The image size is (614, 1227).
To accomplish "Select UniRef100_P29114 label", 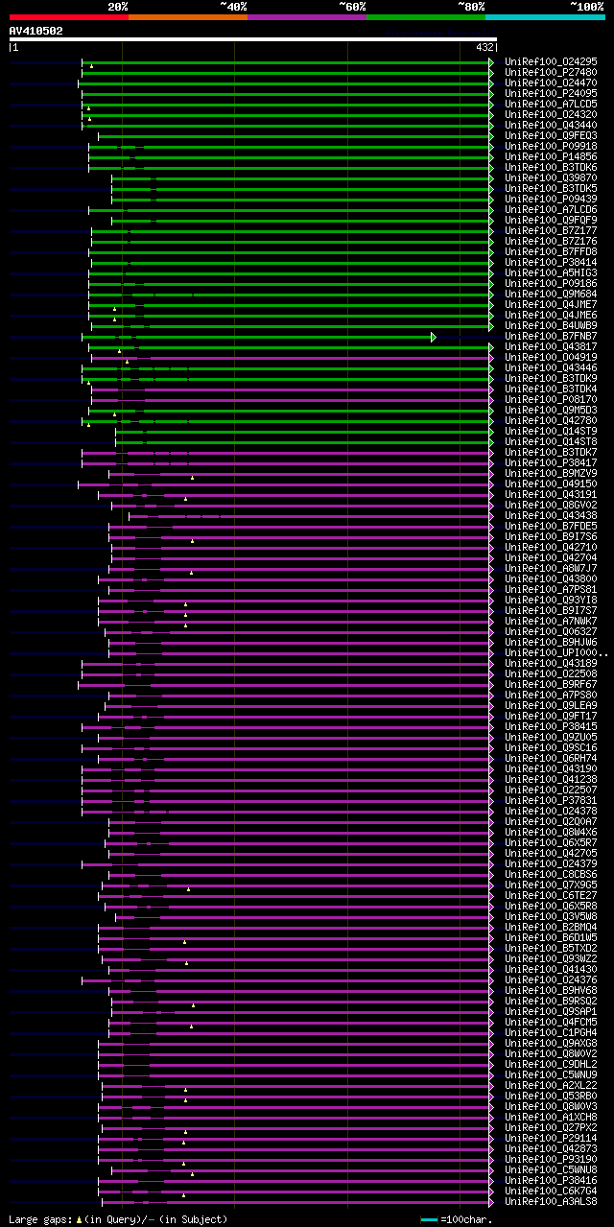I will click(x=550, y=1138).
